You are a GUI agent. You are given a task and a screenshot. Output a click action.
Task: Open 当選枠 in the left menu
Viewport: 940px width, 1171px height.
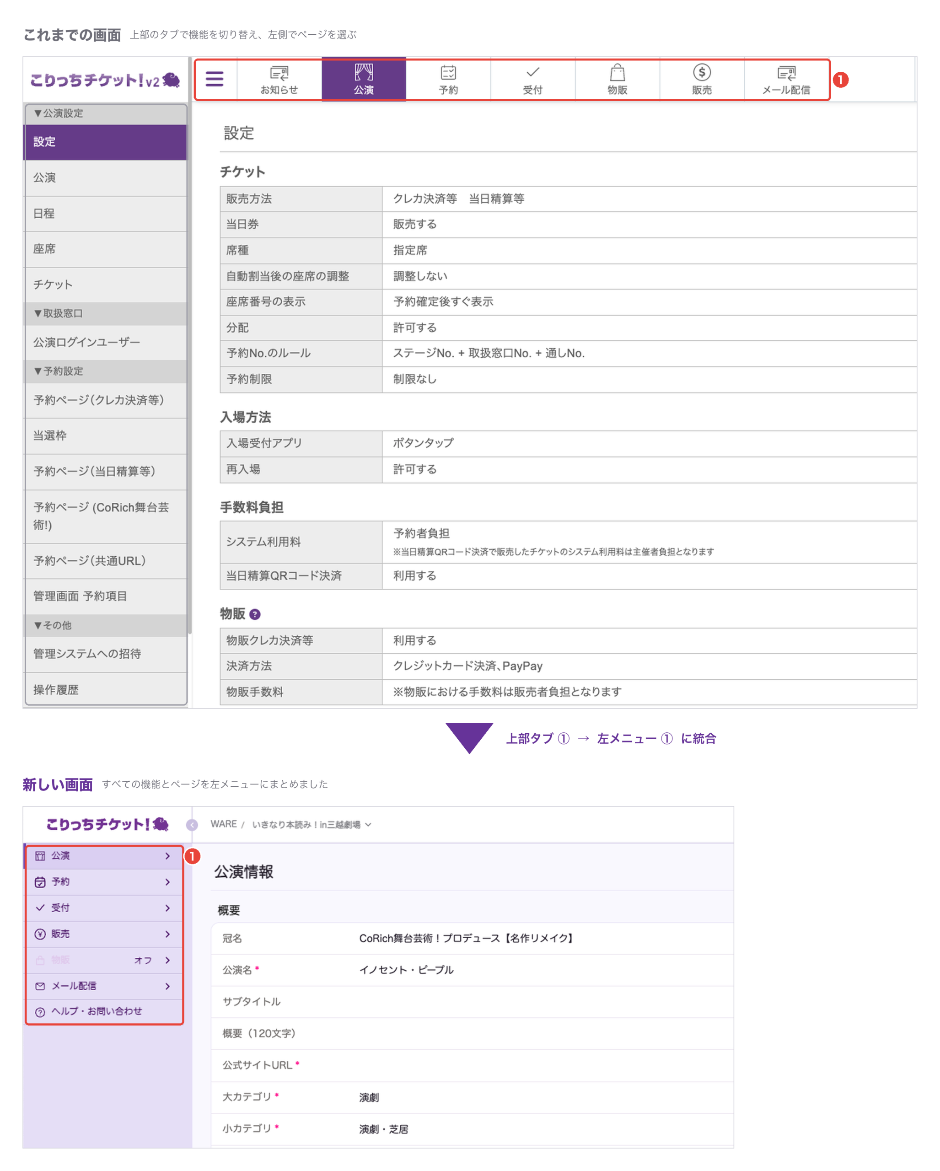(x=106, y=435)
